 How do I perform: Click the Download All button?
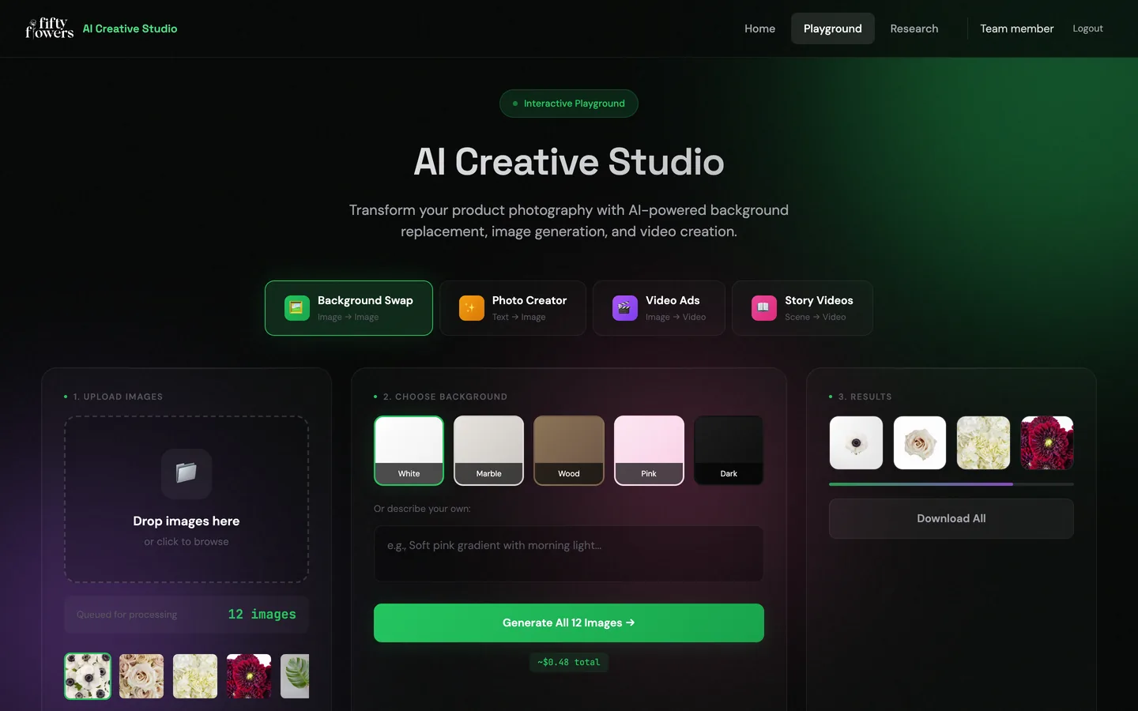point(951,518)
